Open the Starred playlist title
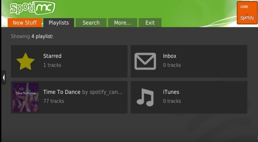258x142 pixels. pos(52,56)
